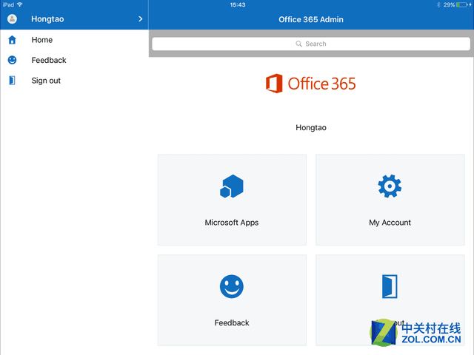Image resolution: width=474 pixels, height=355 pixels.
Task: Tap the Home house icon in sidebar
Action: 12,40
